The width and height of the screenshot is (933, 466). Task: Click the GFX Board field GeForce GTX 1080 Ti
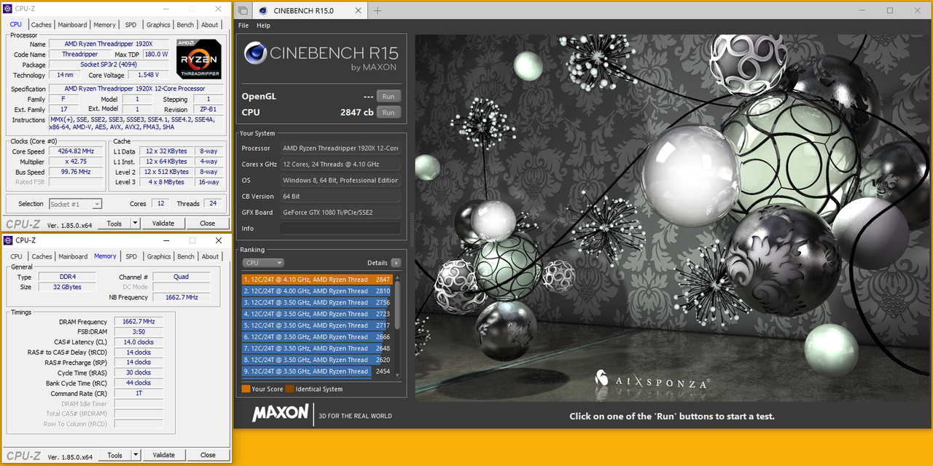pos(340,213)
